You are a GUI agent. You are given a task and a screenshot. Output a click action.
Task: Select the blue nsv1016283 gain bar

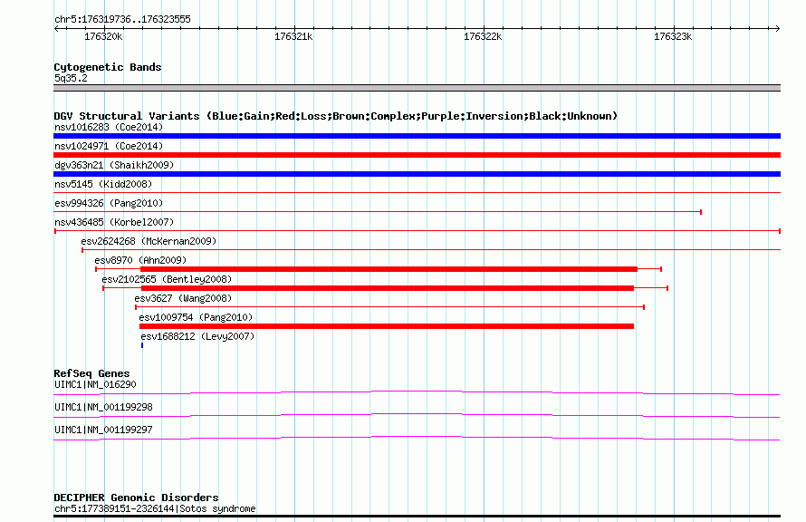pos(417,136)
